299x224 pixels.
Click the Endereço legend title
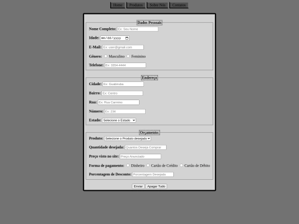coord(149,77)
